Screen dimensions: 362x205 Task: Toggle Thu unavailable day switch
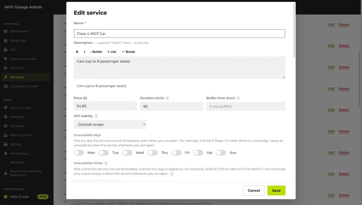[x=152, y=153]
